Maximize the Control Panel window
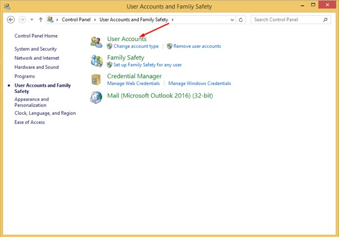Screen dimensions: 339x237 tap(313, 5)
